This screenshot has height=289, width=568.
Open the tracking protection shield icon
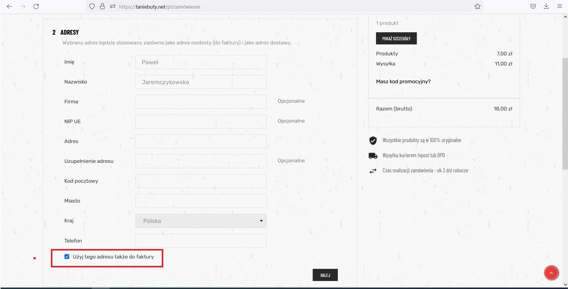[92, 7]
